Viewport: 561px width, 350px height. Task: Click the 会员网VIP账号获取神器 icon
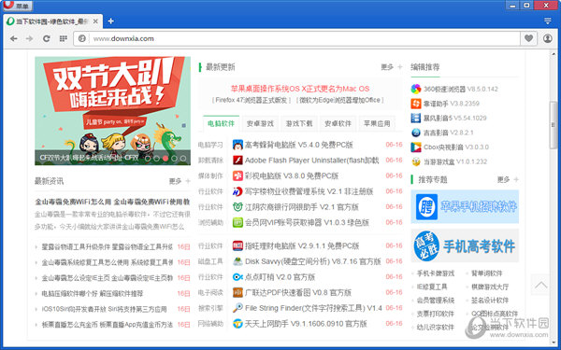point(237,222)
